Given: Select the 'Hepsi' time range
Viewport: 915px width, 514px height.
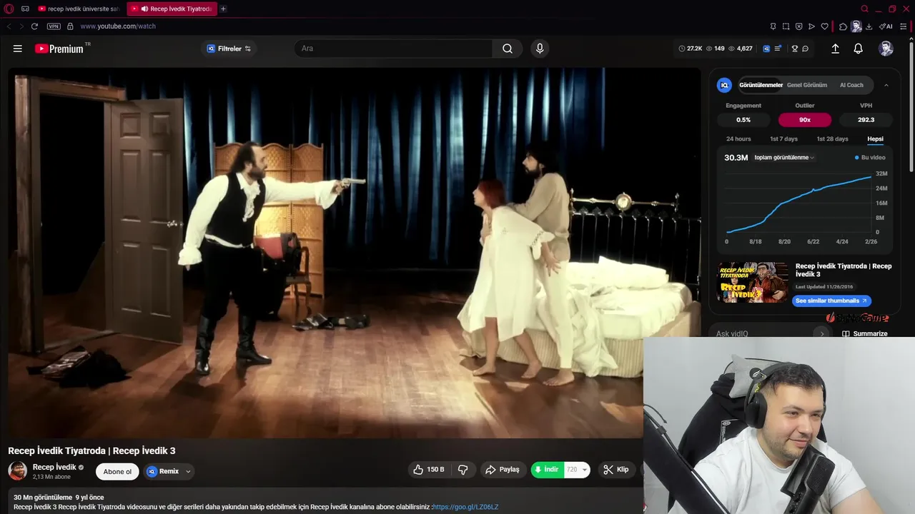Looking at the screenshot, I should pos(875,138).
